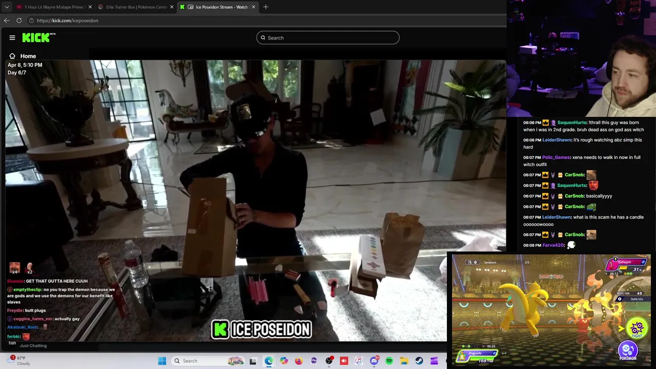This screenshot has height=369, width=656.
Task: Click the Fight button in Pokémon game
Action: click(x=637, y=329)
